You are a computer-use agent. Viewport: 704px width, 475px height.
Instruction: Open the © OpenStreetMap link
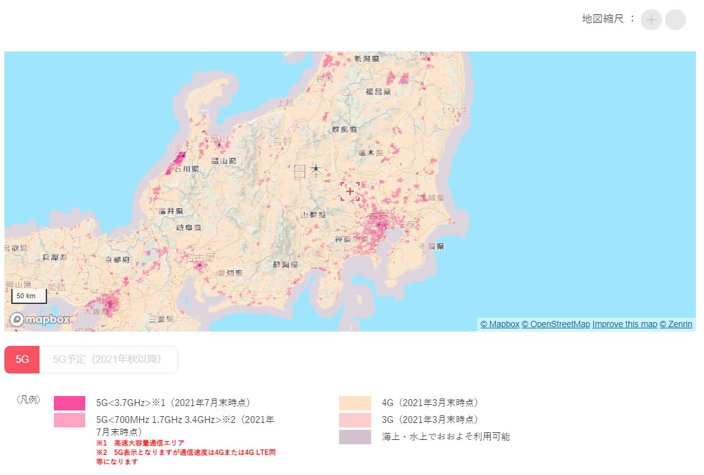[x=555, y=324]
